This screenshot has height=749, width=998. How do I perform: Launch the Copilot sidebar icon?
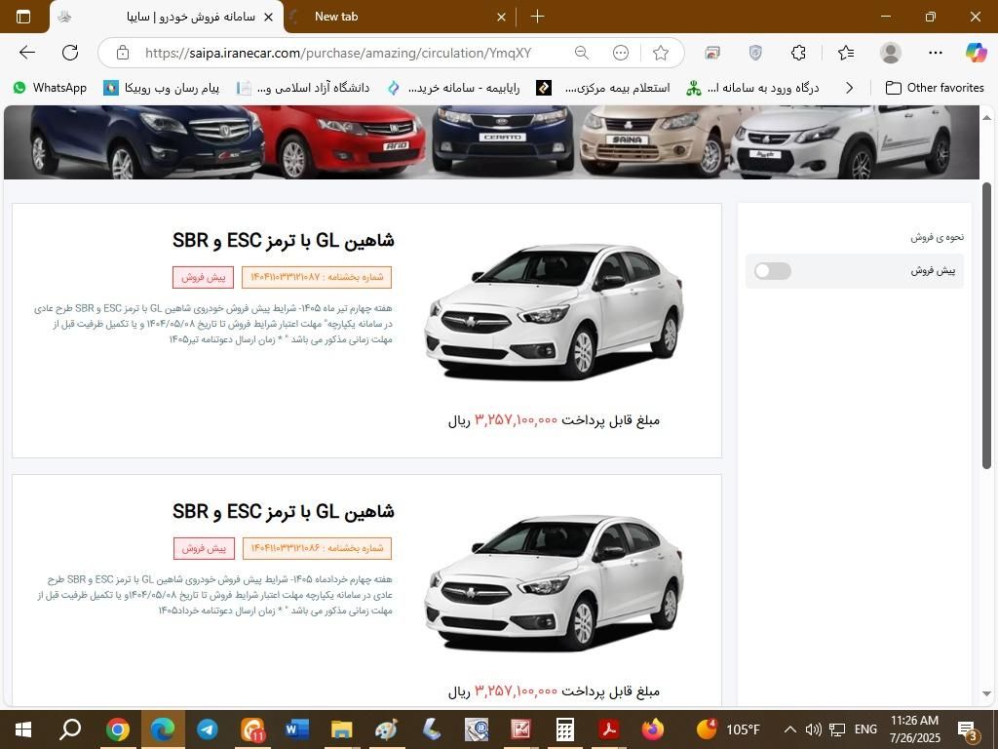(976, 53)
